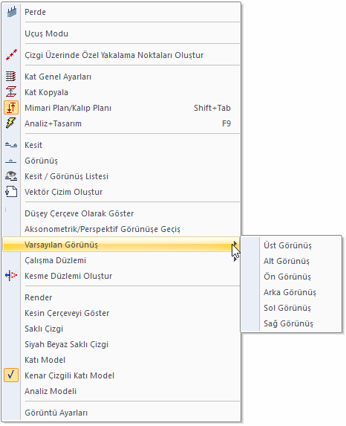Click the Vektör Çizim Oluştur icon
The image size is (346, 426).
tap(11, 192)
